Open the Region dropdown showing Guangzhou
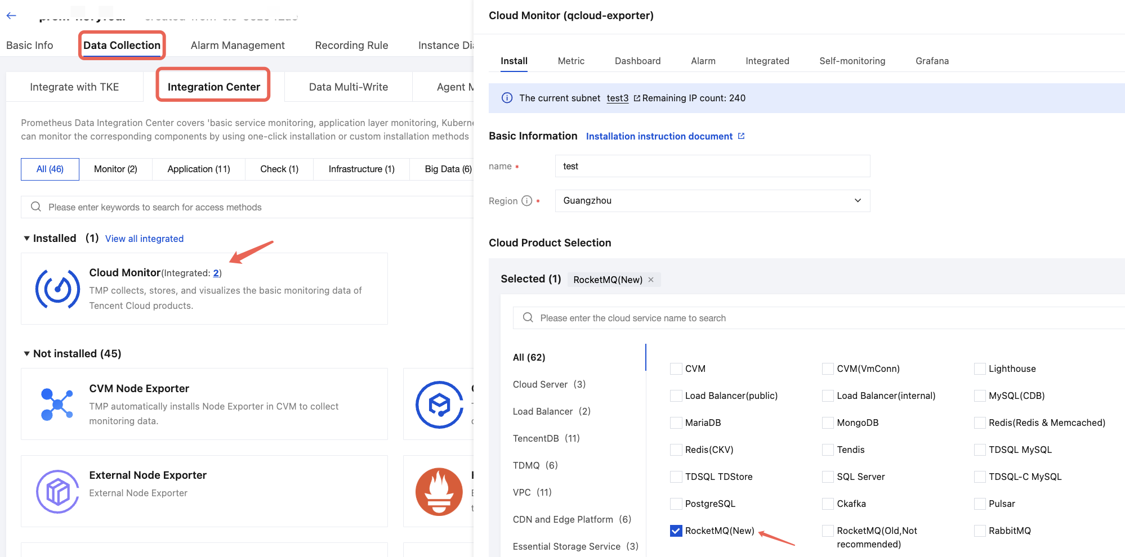1125x557 pixels. (712, 201)
